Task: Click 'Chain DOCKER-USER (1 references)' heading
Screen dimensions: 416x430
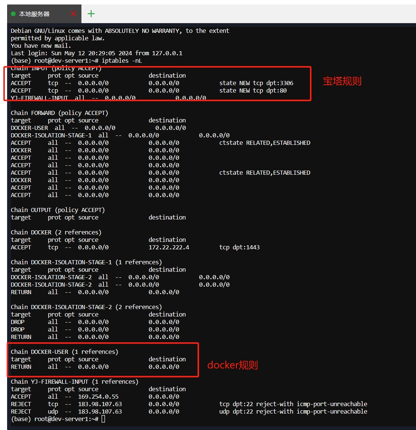Action: [65, 352]
